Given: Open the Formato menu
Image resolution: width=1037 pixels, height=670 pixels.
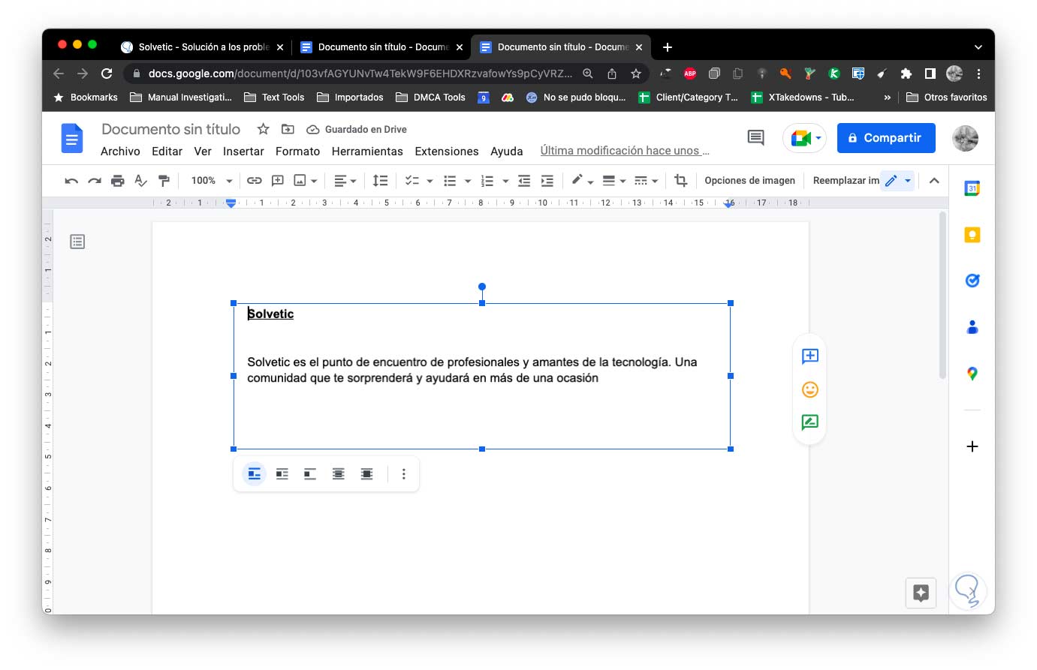Looking at the screenshot, I should (297, 151).
